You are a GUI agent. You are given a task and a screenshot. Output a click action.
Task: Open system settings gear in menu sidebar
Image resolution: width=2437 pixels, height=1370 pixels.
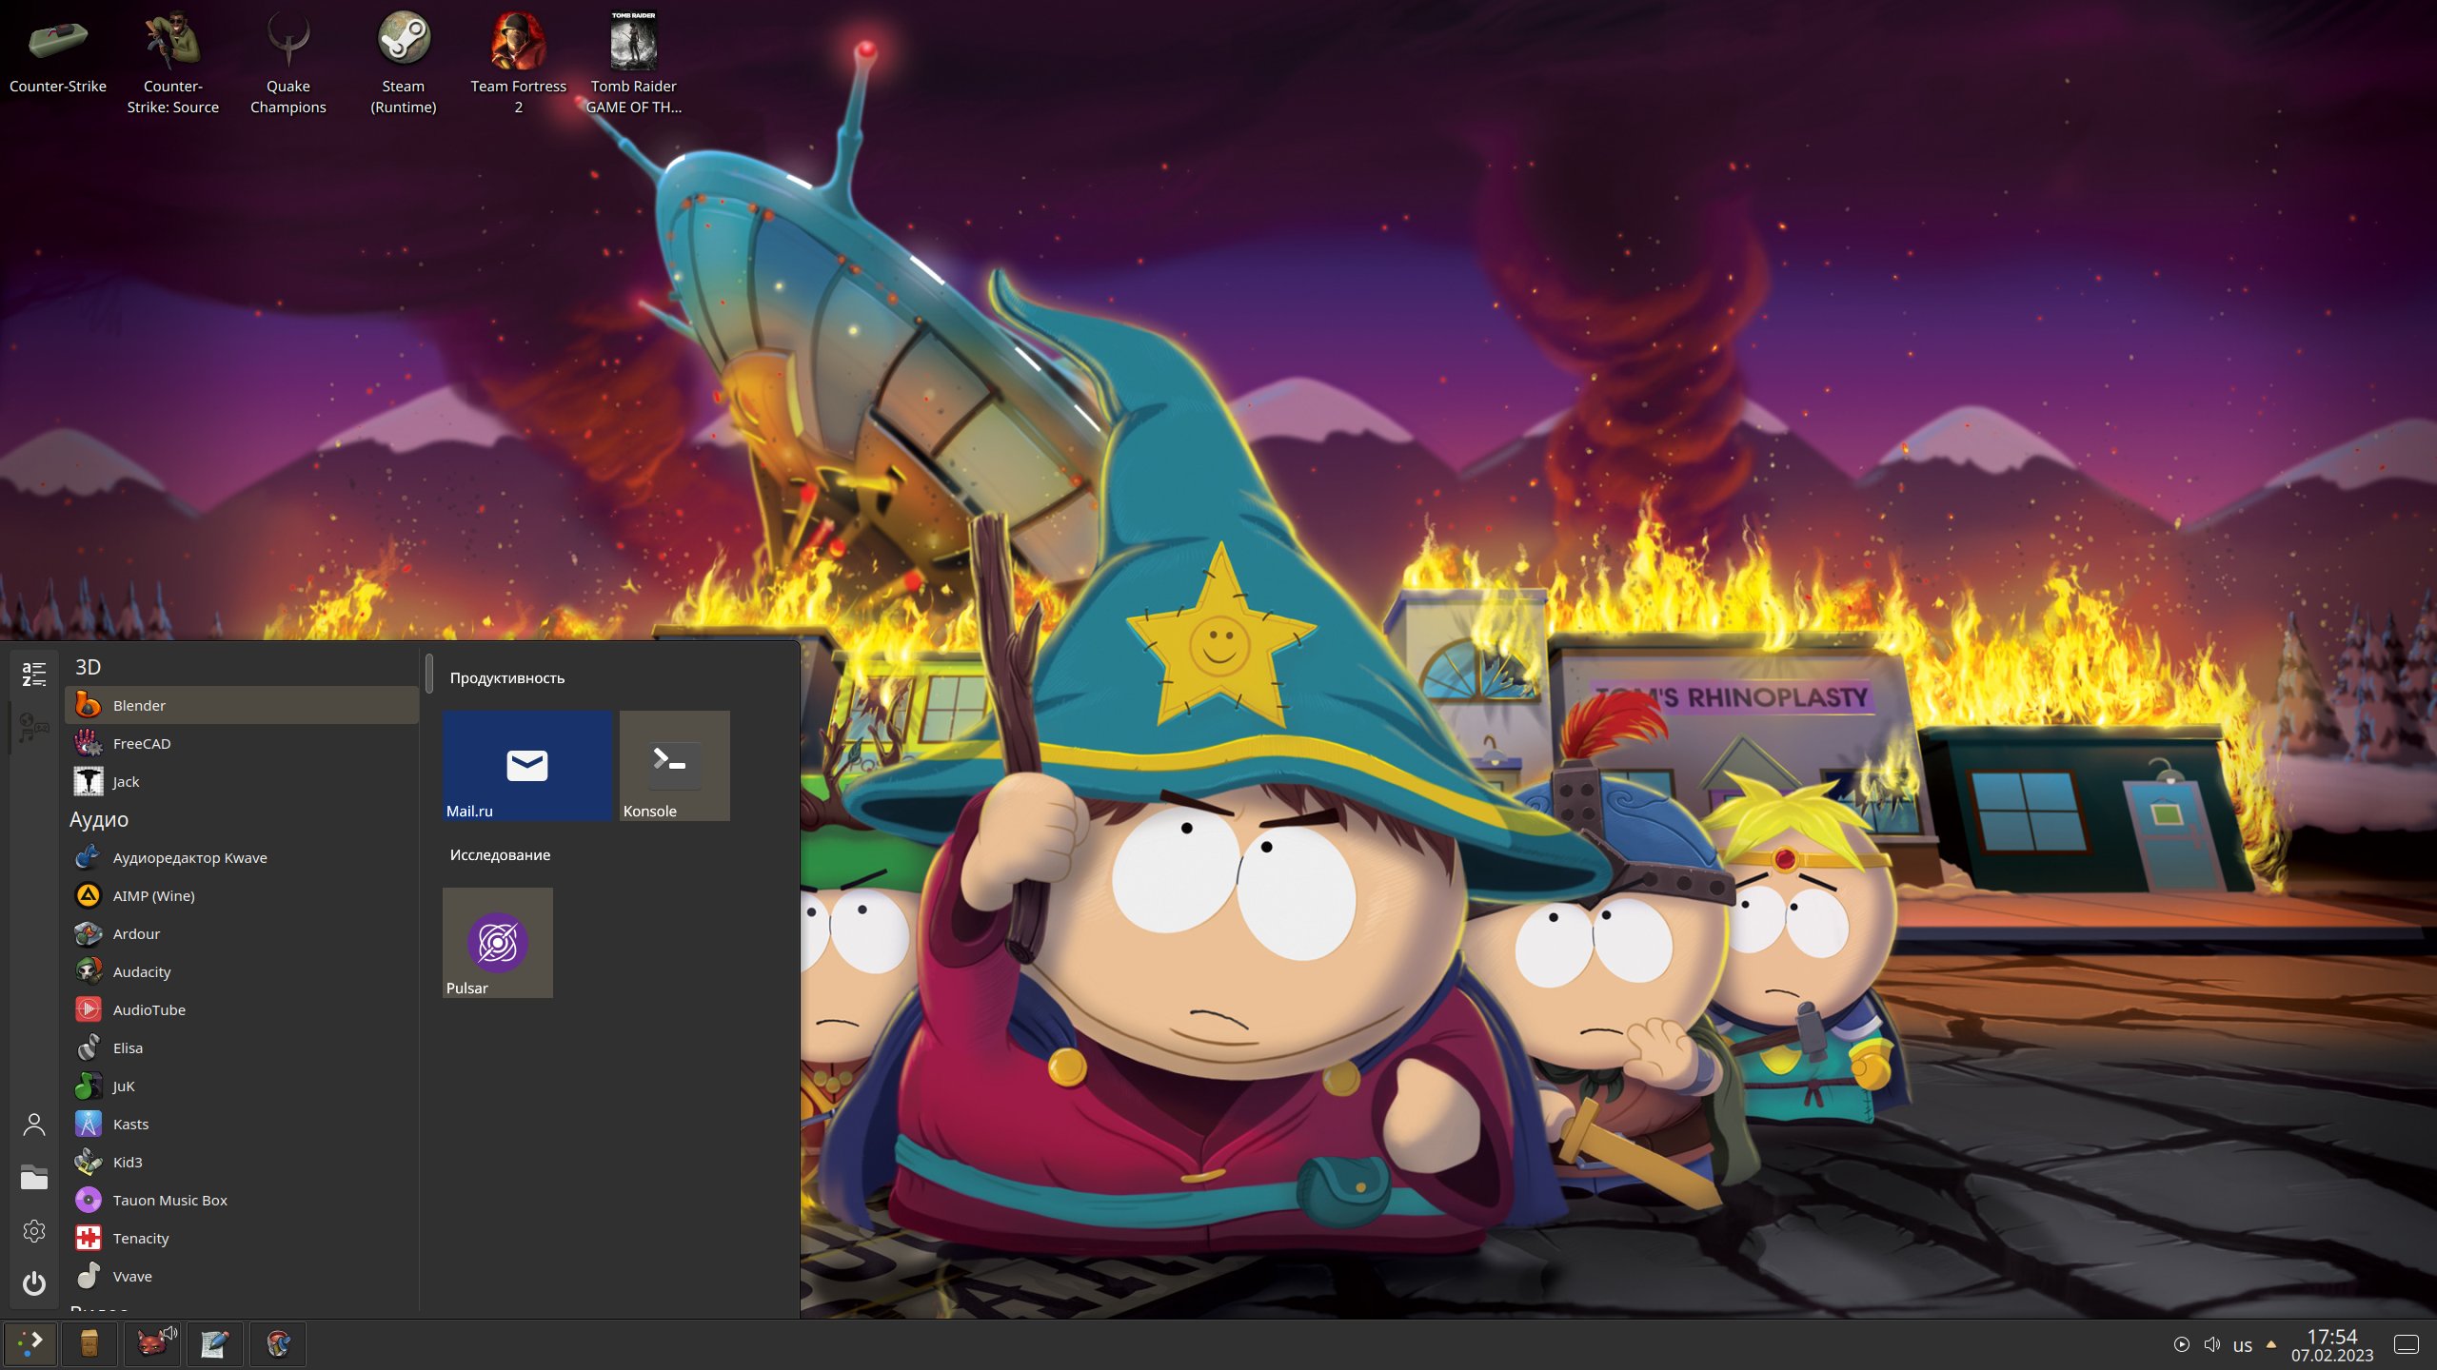point(34,1231)
